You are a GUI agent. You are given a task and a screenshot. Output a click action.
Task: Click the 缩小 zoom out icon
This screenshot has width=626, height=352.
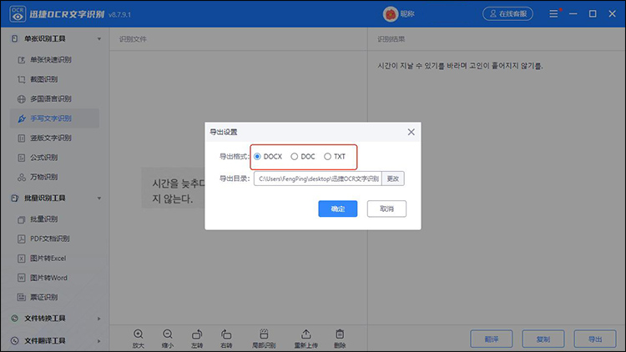click(x=168, y=334)
